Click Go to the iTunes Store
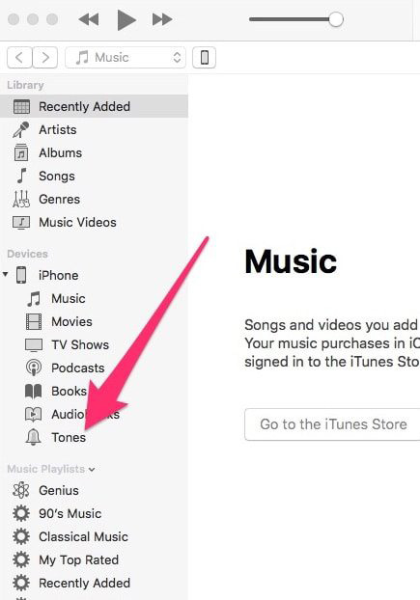The height and width of the screenshot is (600, 420). (x=332, y=424)
